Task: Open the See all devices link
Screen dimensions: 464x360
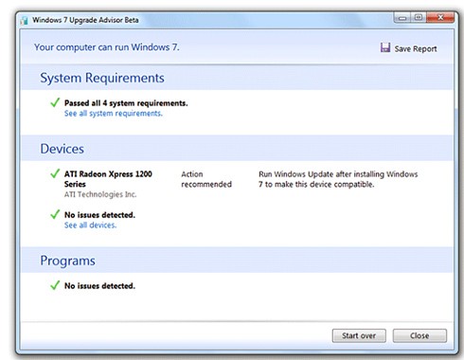Action: [x=90, y=225]
